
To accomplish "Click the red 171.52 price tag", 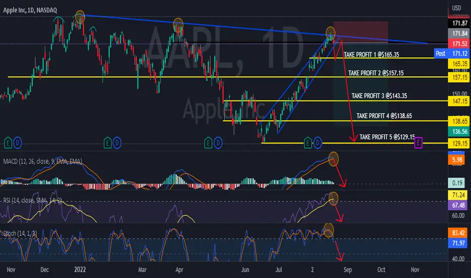I will (459, 43).
